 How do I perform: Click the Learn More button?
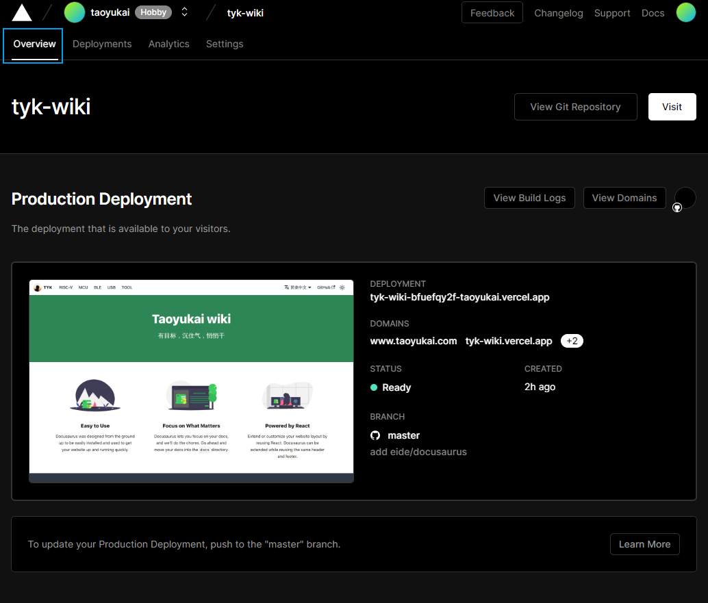pos(644,544)
